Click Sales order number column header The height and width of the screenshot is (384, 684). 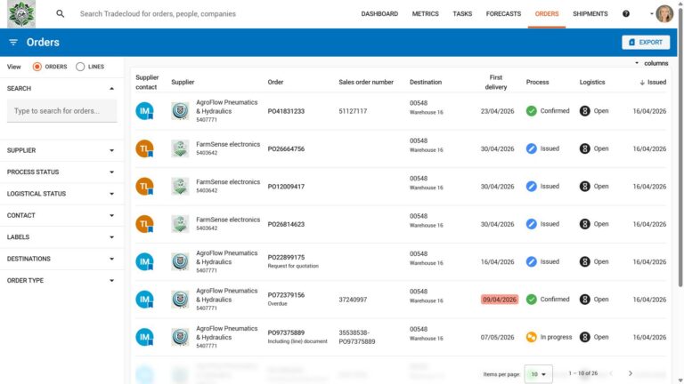[x=366, y=83]
